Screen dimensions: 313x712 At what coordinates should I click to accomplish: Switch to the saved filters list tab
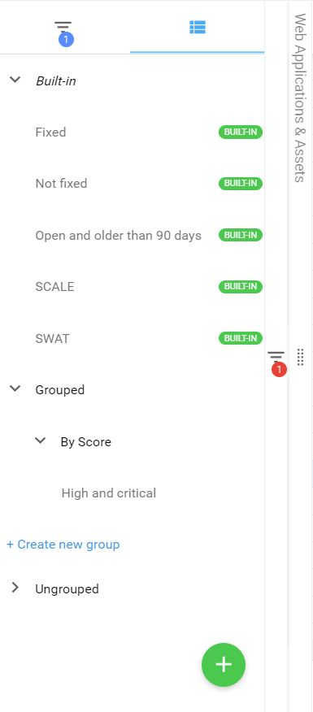(198, 28)
